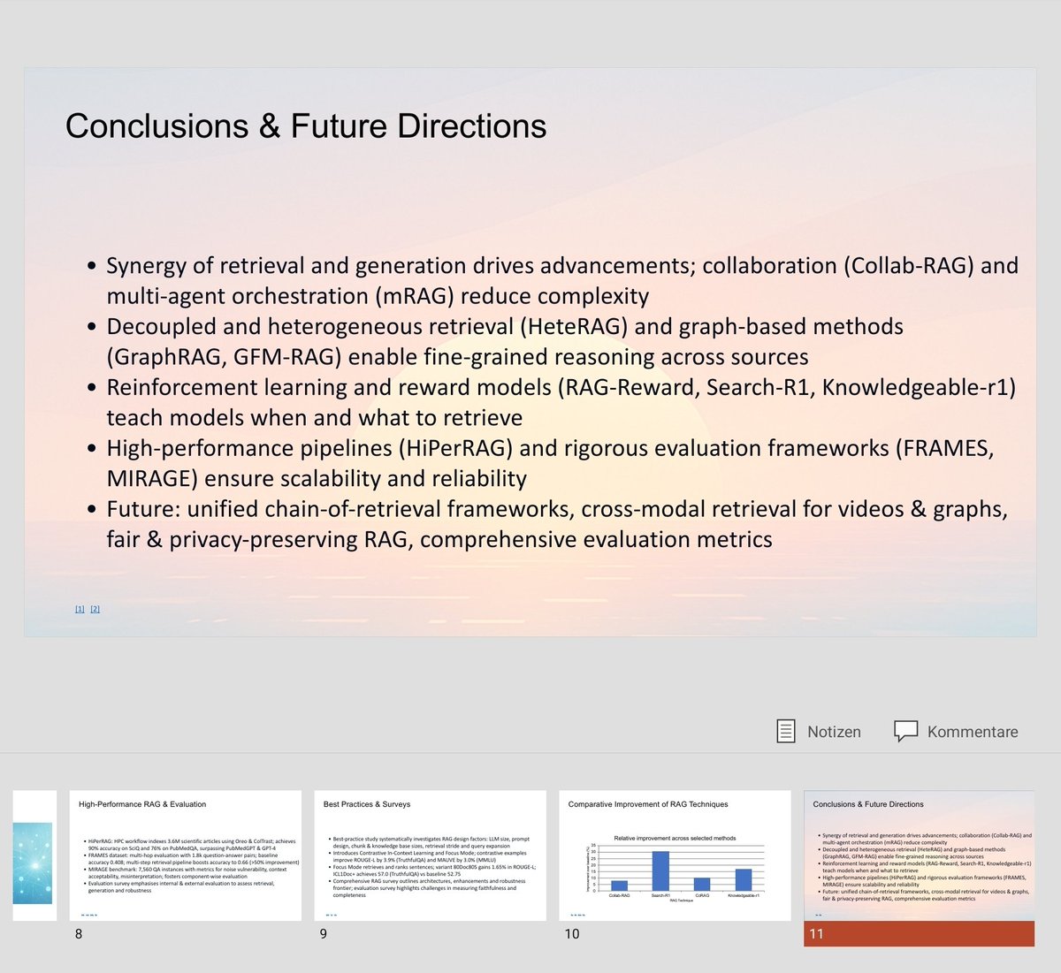The width and height of the screenshot is (1061, 973).
Task: Click the slide number 9 label
Action: point(324,934)
